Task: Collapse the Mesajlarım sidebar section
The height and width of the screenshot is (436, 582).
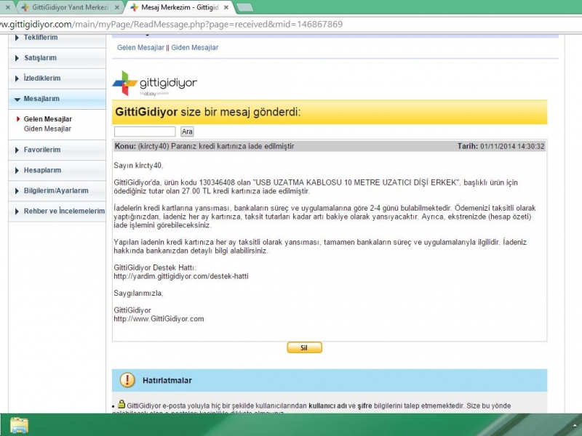Action: pos(57,99)
